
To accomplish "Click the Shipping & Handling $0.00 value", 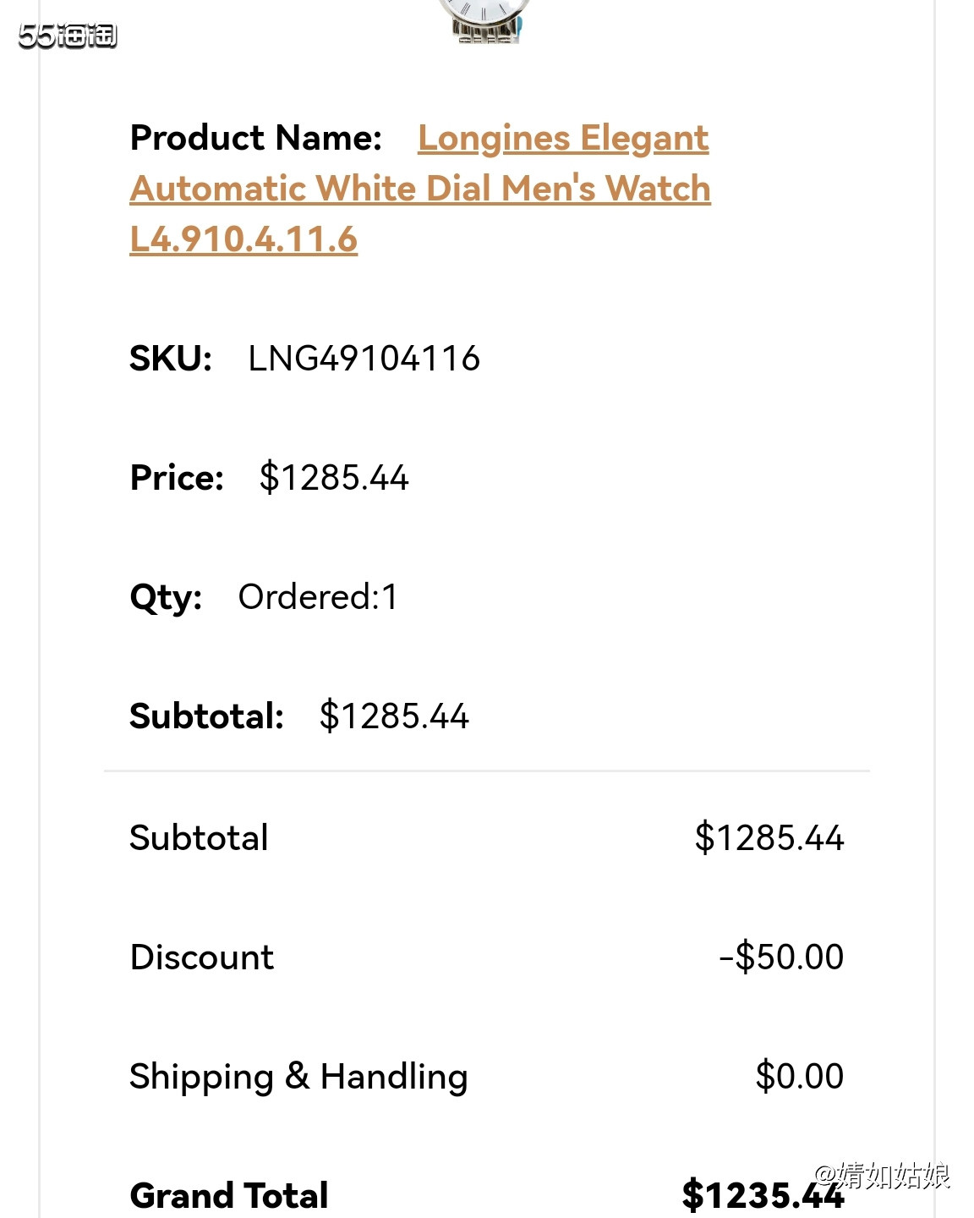I will pyautogui.click(x=800, y=1077).
